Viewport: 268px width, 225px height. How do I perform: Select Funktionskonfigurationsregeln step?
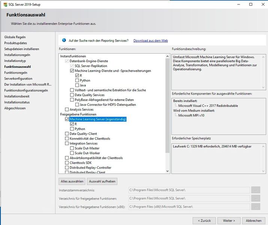point(26,90)
